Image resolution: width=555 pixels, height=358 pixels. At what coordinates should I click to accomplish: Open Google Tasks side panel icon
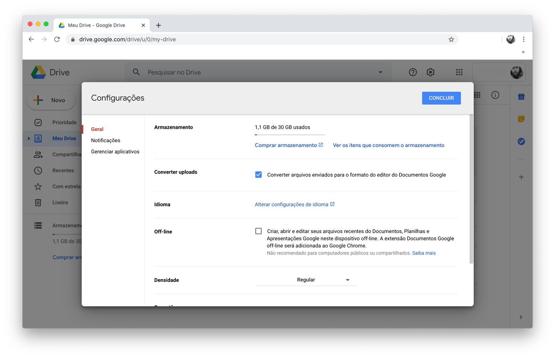coord(521,141)
